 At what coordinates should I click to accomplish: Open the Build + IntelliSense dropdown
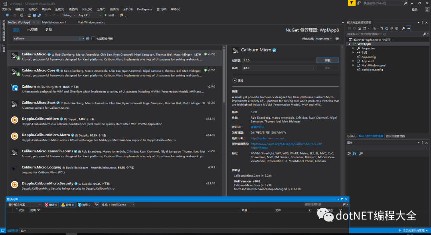coord(118,205)
